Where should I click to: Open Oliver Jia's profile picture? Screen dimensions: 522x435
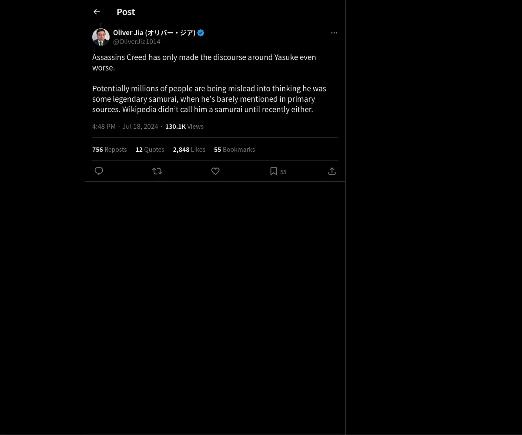pyautogui.click(x=101, y=37)
